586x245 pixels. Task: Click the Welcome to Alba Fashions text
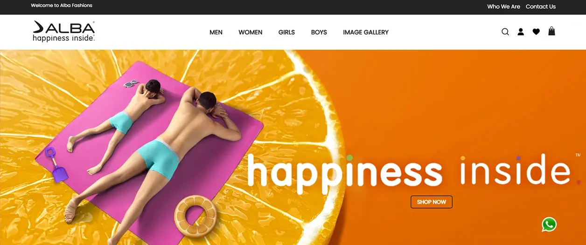tap(62, 6)
